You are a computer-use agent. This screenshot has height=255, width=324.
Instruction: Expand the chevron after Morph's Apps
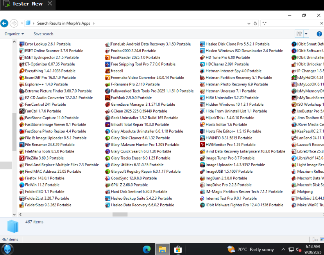pos(94,23)
